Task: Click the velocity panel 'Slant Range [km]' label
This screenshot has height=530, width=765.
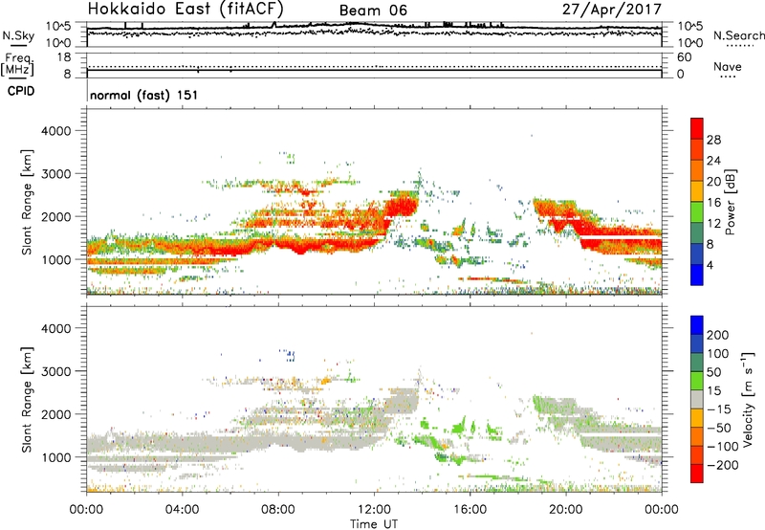Action: 27,400
